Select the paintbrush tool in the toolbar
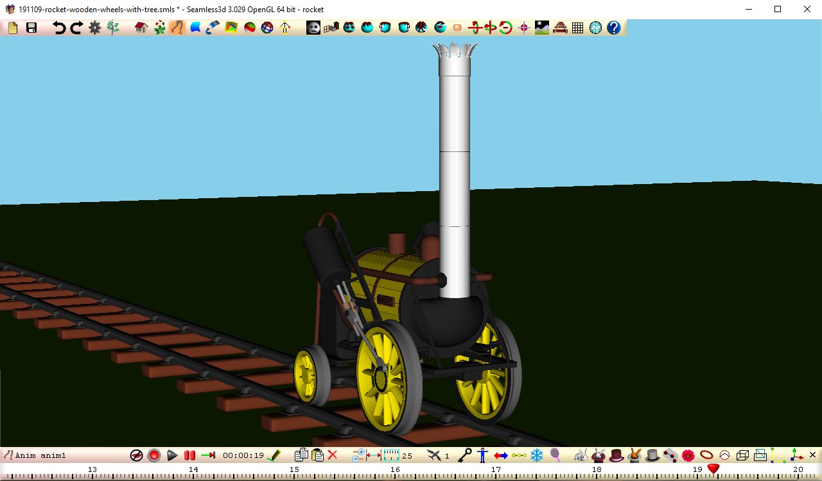 212,28
